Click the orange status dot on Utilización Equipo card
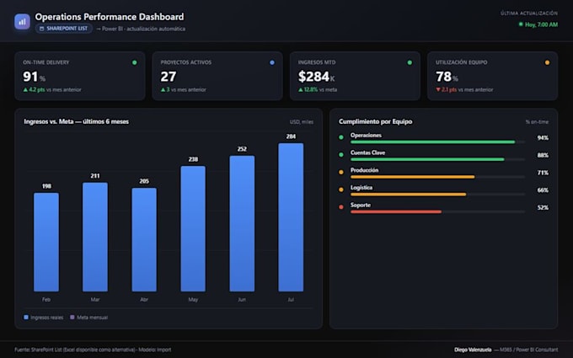 (547, 62)
